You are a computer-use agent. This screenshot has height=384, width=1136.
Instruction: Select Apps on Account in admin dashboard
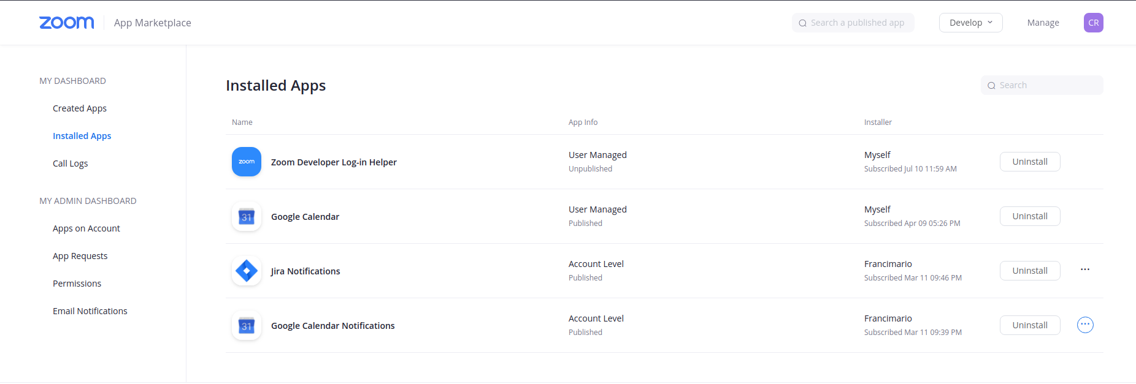(x=86, y=228)
